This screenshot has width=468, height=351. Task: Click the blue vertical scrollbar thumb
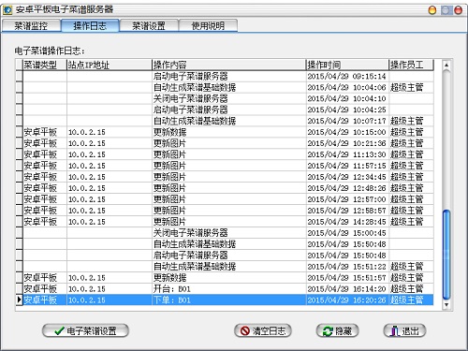[446, 255]
